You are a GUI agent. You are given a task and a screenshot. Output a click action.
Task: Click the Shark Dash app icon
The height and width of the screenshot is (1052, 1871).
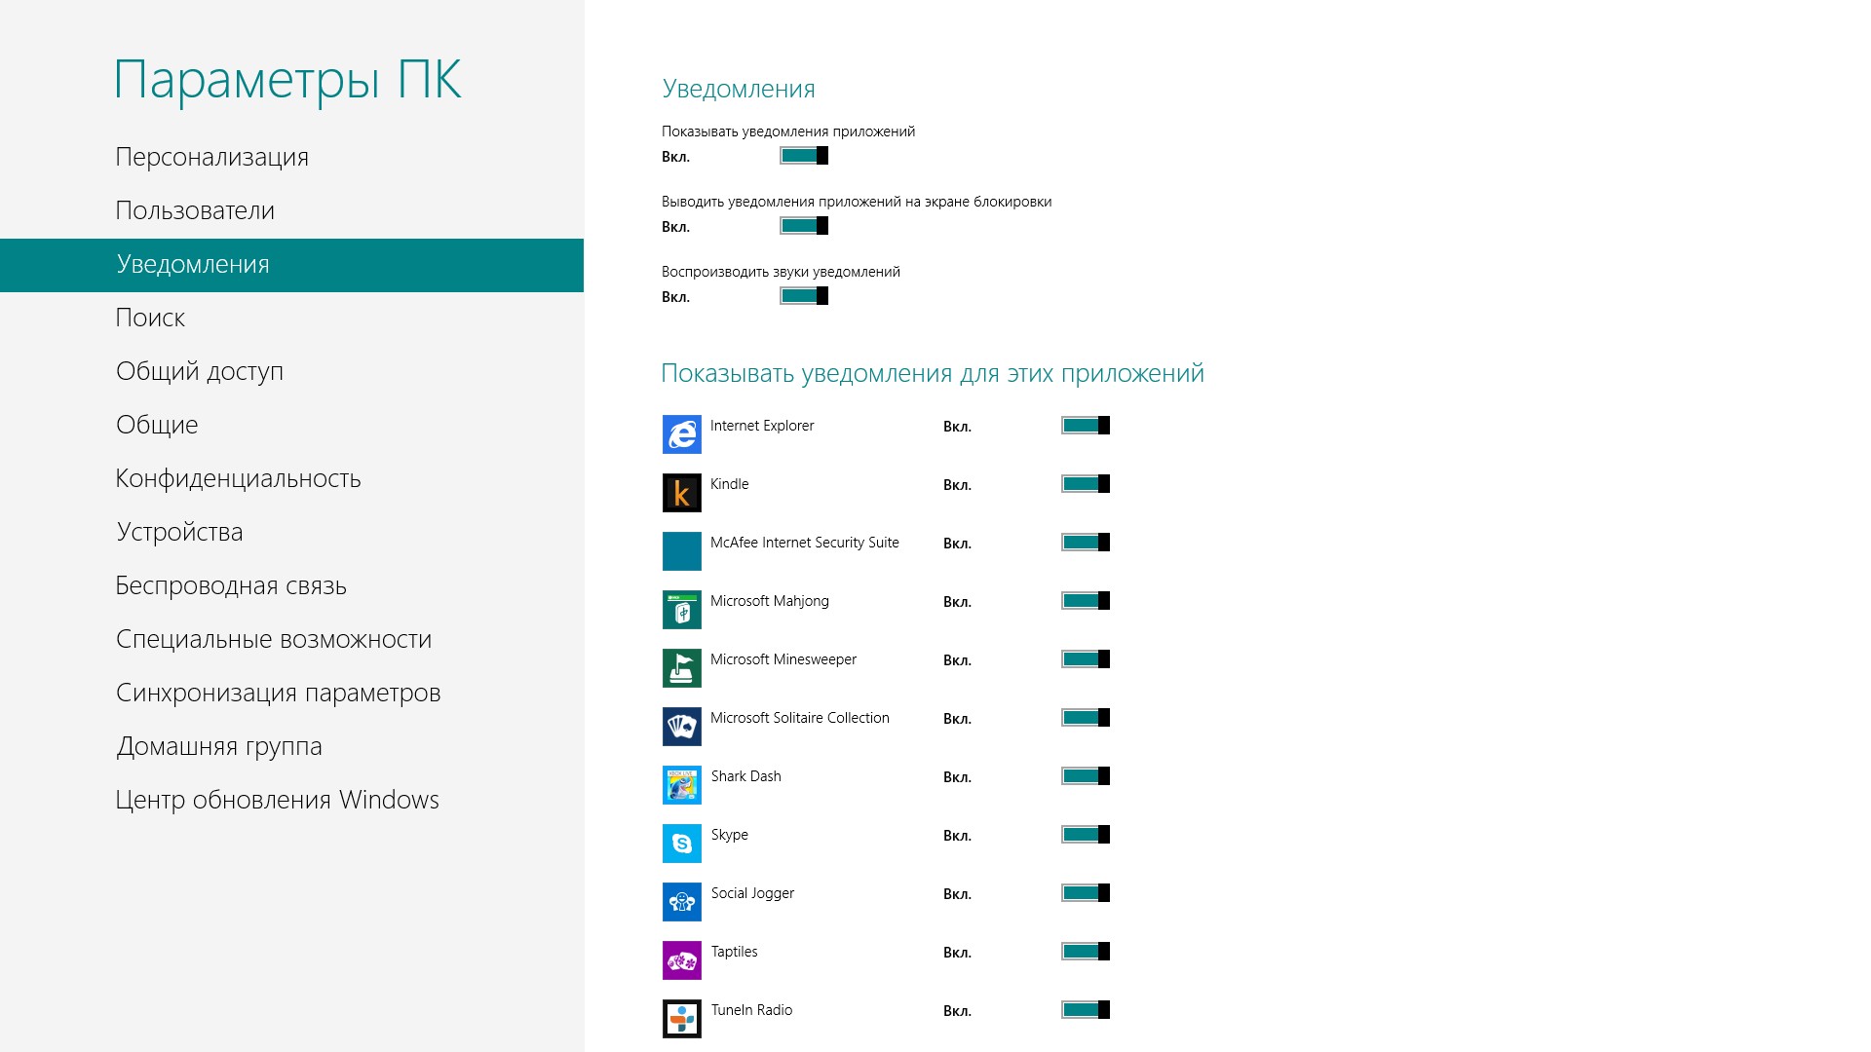click(x=681, y=785)
